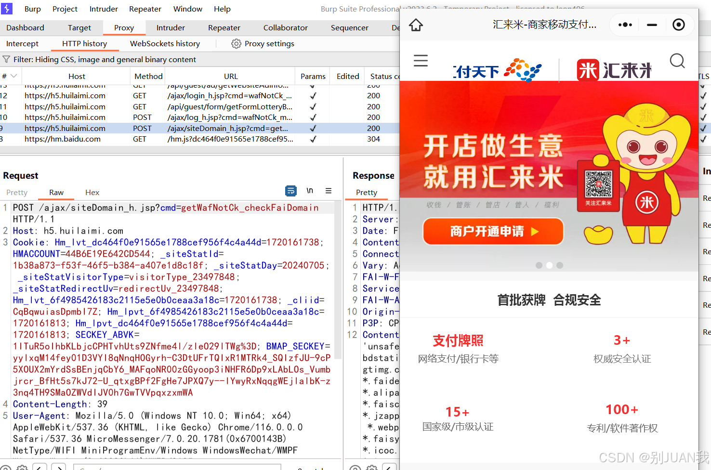711x470 pixels.
Task: Open the hamburger menu on the Huilaimi page
Action: click(x=421, y=61)
